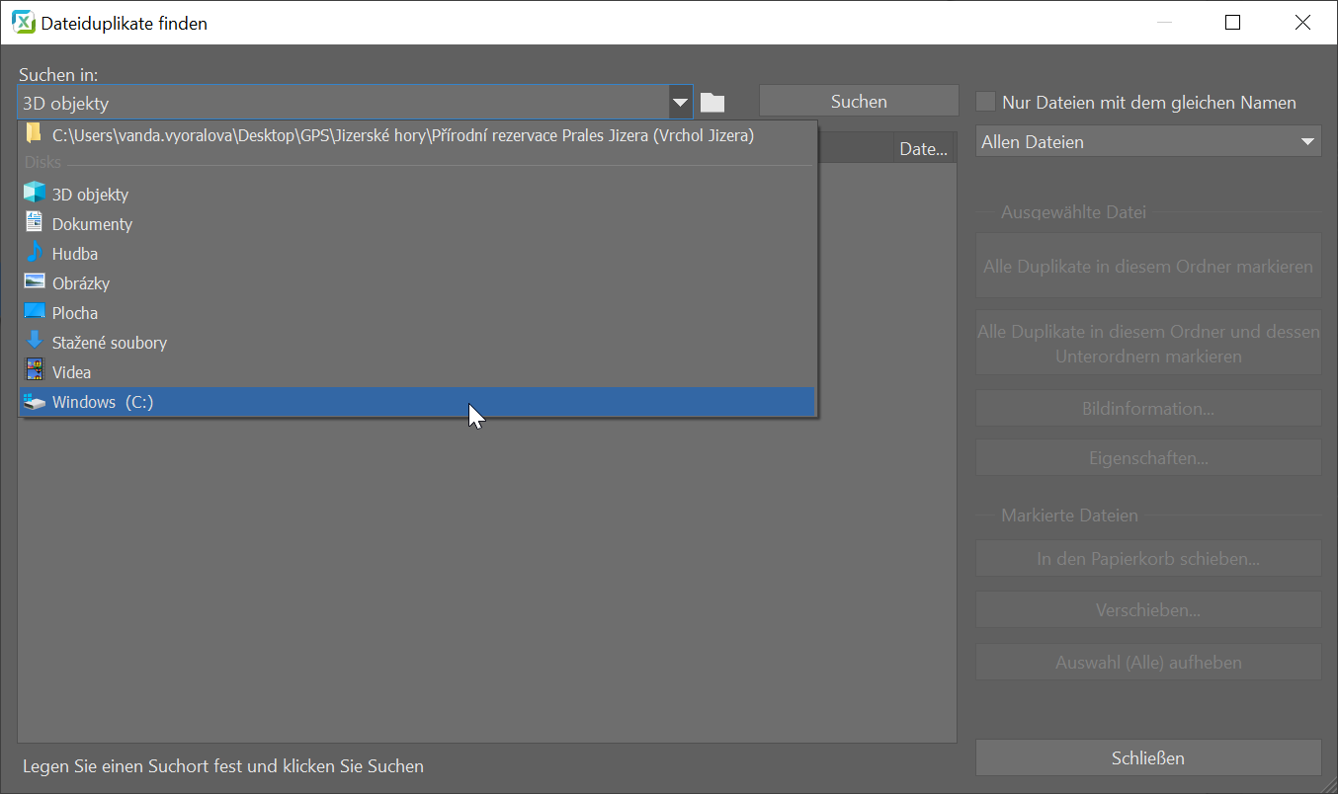Screen dimensions: 1338x794
Task: Click the Suchen in path text field
Action: [341, 103]
